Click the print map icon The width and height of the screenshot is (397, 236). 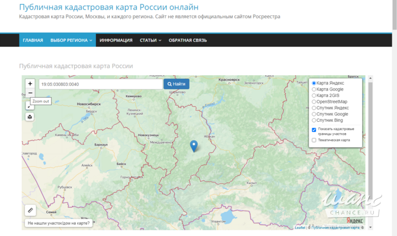click(30, 117)
